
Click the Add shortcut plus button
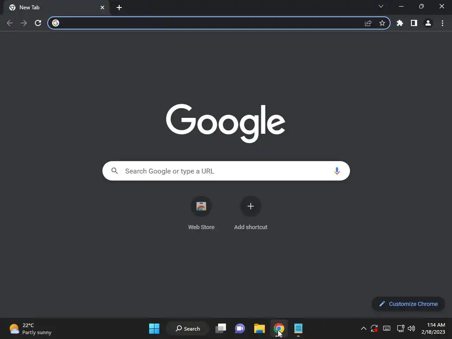coord(251,206)
